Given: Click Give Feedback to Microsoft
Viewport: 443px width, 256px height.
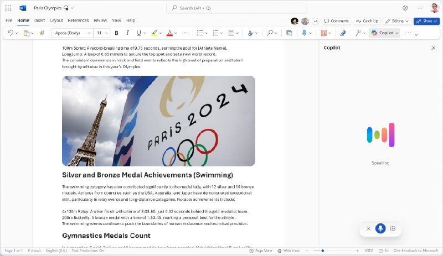Looking at the screenshot, I should coord(416,250).
